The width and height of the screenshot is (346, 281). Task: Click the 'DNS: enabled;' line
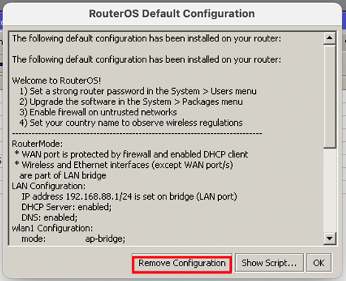(x=50, y=218)
